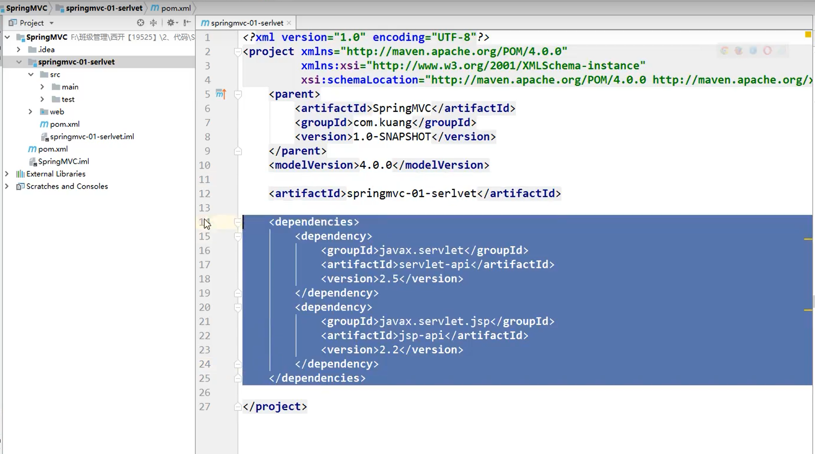This screenshot has height=454, width=815.
Task: Click the .idea folder icon
Action: click(x=32, y=50)
